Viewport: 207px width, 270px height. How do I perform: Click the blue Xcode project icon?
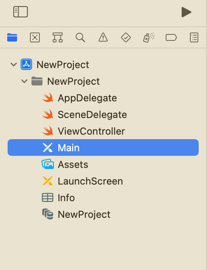pos(26,64)
